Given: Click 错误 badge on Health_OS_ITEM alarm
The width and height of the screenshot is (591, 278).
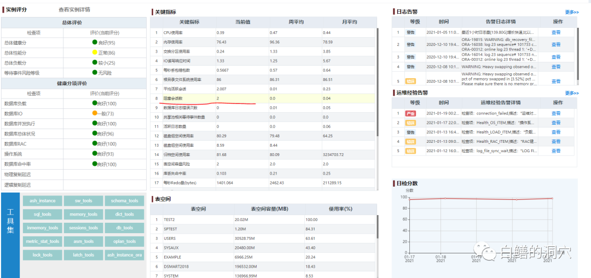Looking at the screenshot, I should (x=410, y=123).
